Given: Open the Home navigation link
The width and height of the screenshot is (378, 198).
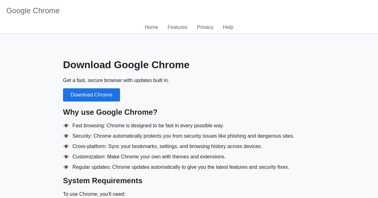Looking at the screenshot, I should (151, 27).
